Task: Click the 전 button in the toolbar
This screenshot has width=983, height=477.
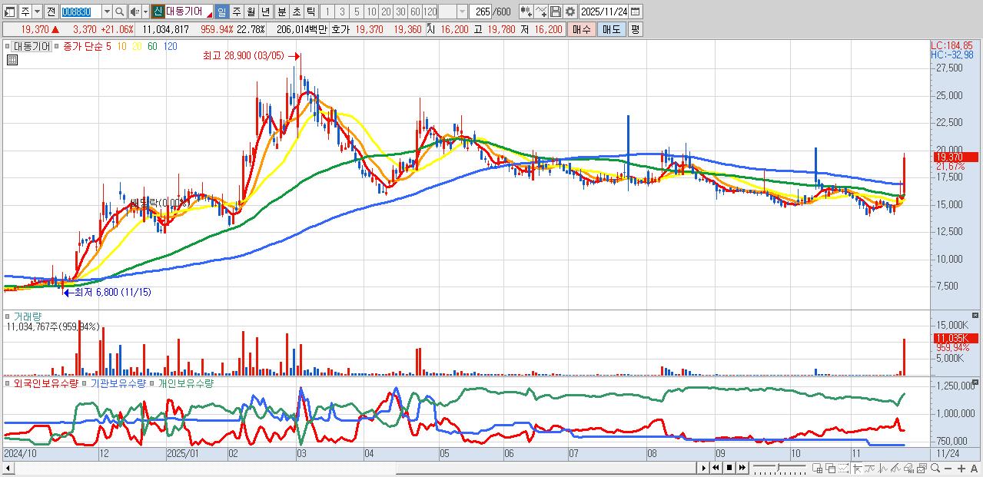Action: coord(51,12)
